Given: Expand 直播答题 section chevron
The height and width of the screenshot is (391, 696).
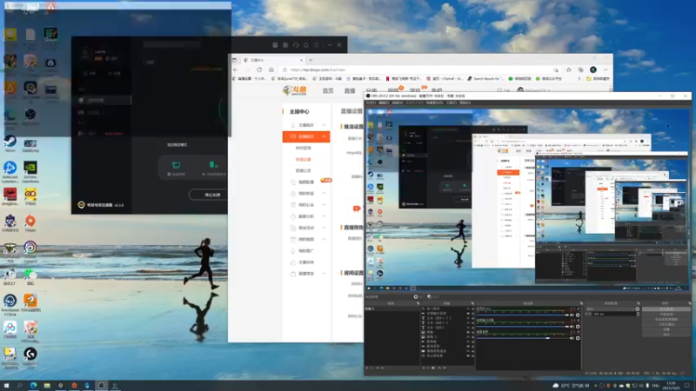Looking at the screenshot, I should [x=324, y=274].
